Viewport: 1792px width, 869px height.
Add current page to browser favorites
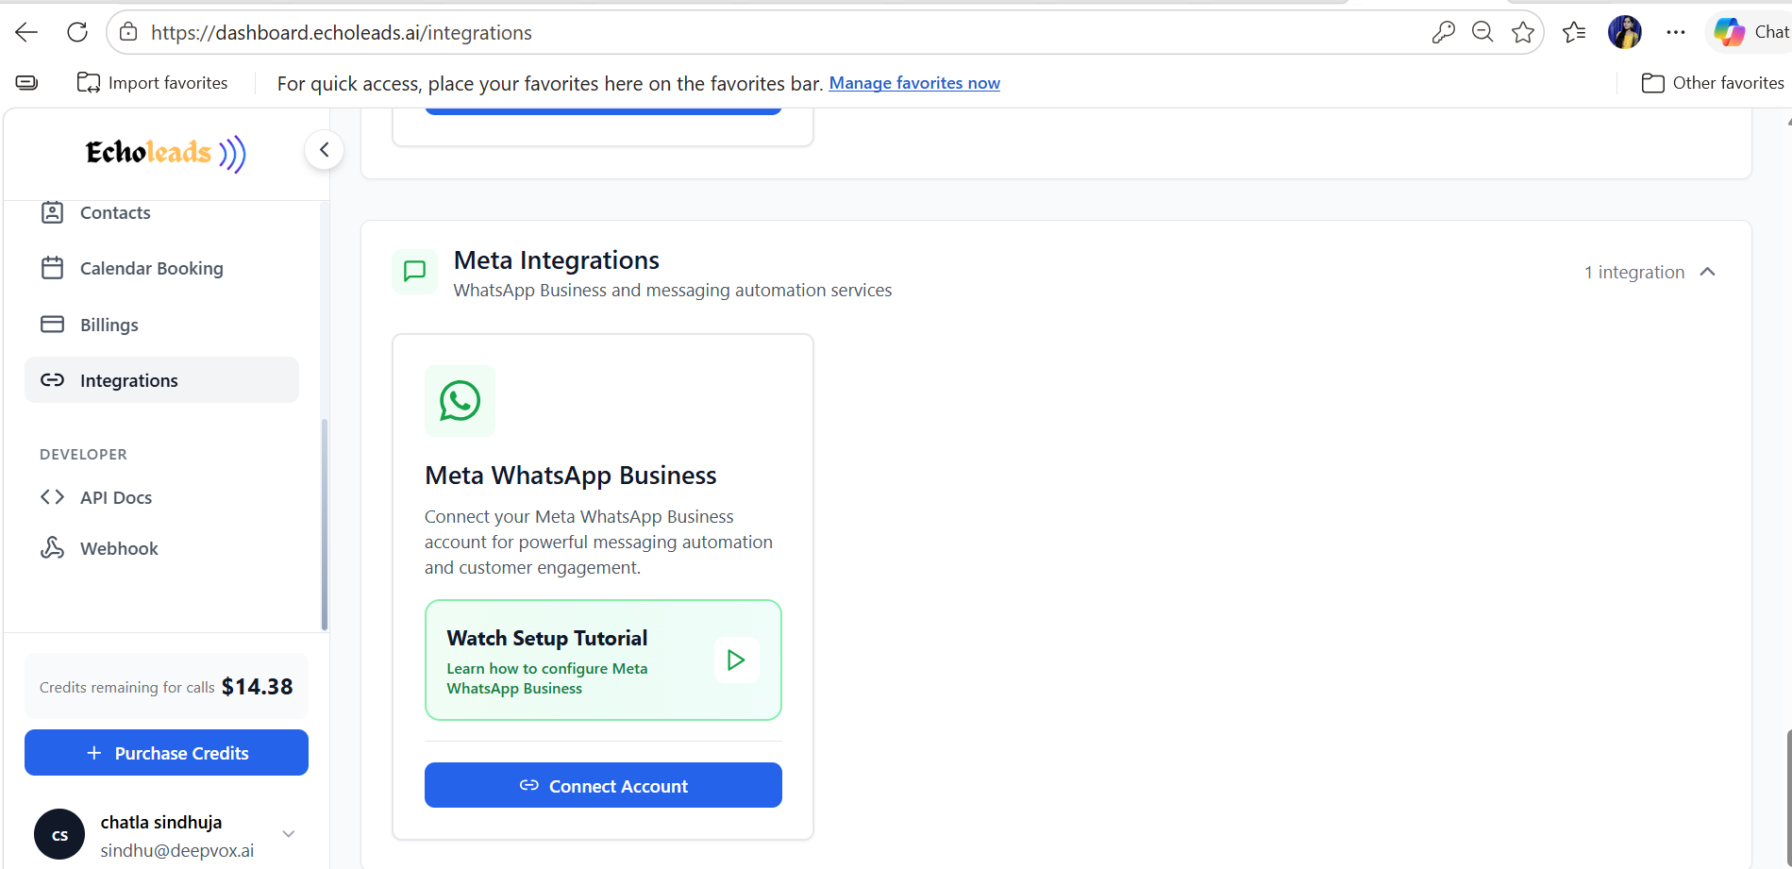[x=1522, y=31]
